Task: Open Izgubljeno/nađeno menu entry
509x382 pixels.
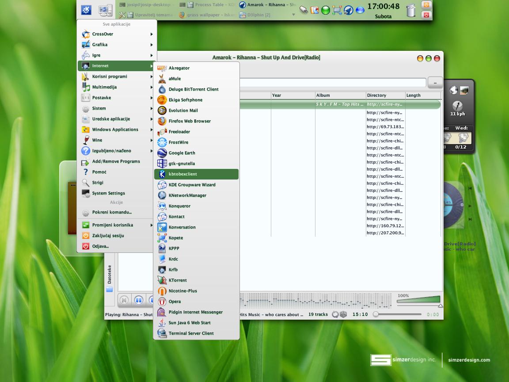Action: 116,151
